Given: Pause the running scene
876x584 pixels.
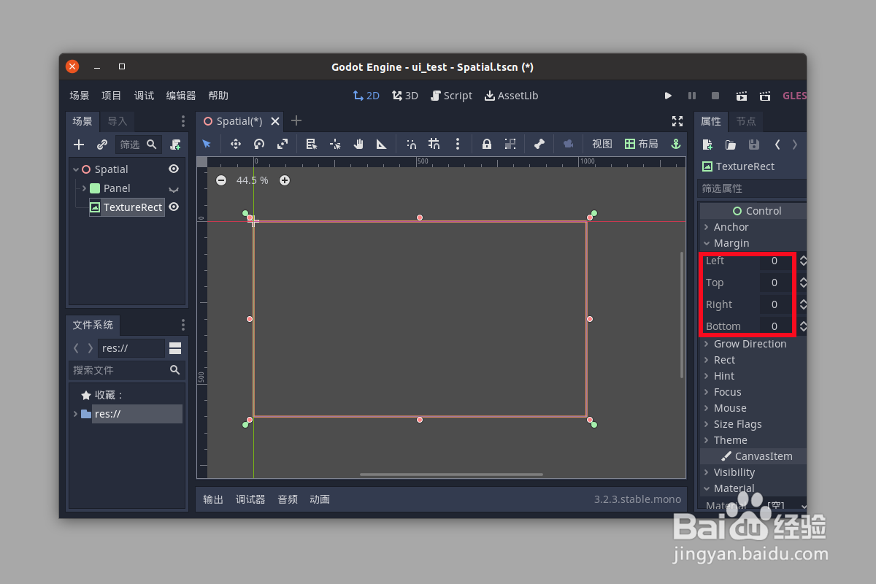Looking at the screenshot, I should tap(692, 96).
